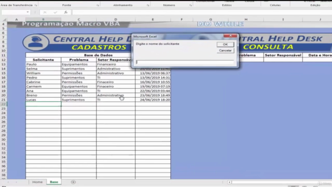Click the date cell 22/06/2019 03:44

[x=153, y=91]
